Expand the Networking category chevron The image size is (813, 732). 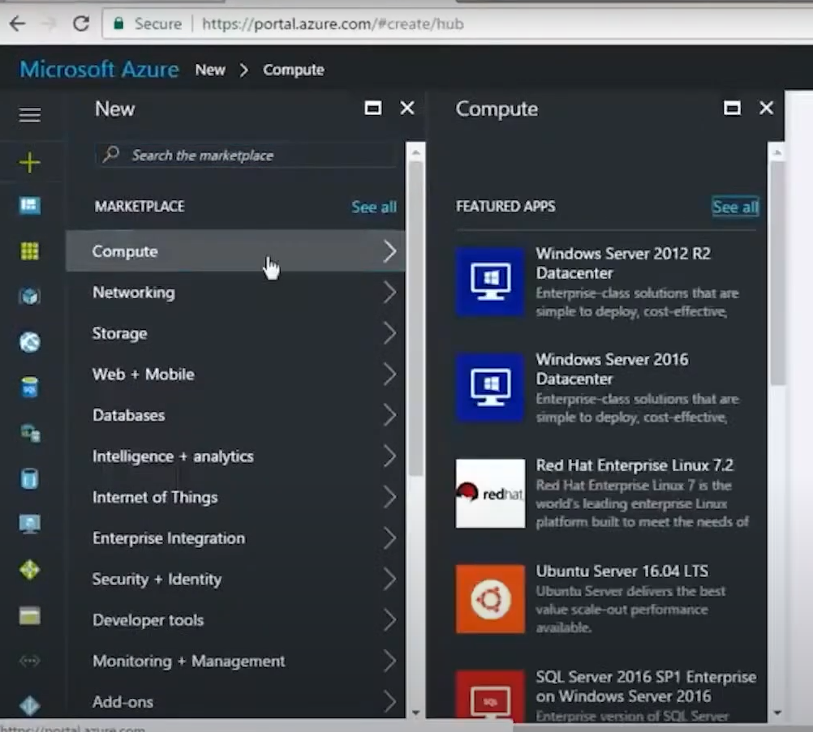390,292
